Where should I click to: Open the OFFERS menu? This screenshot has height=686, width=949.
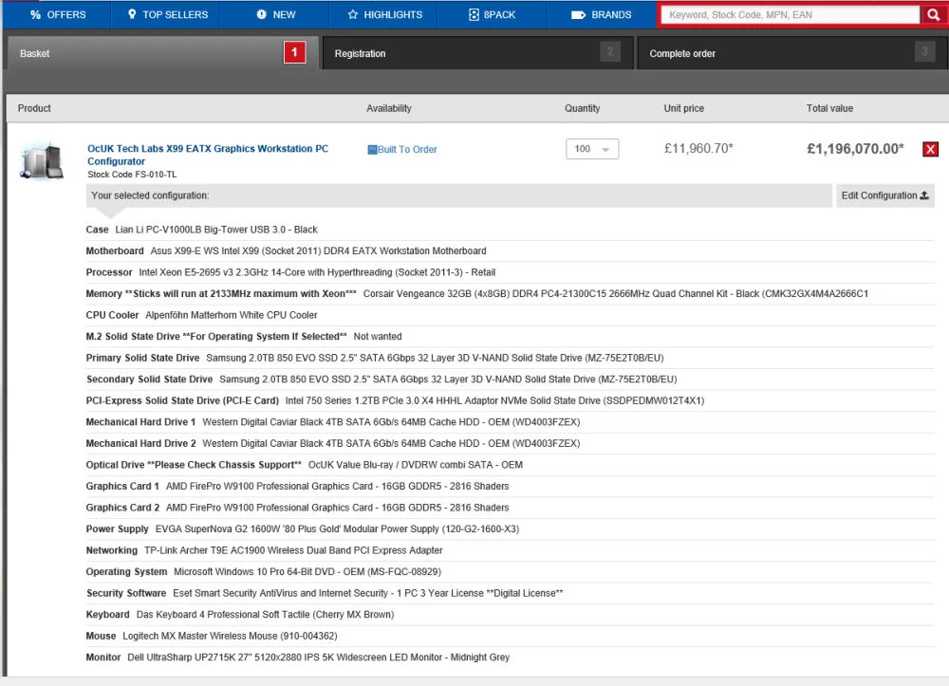pos(58,14)
